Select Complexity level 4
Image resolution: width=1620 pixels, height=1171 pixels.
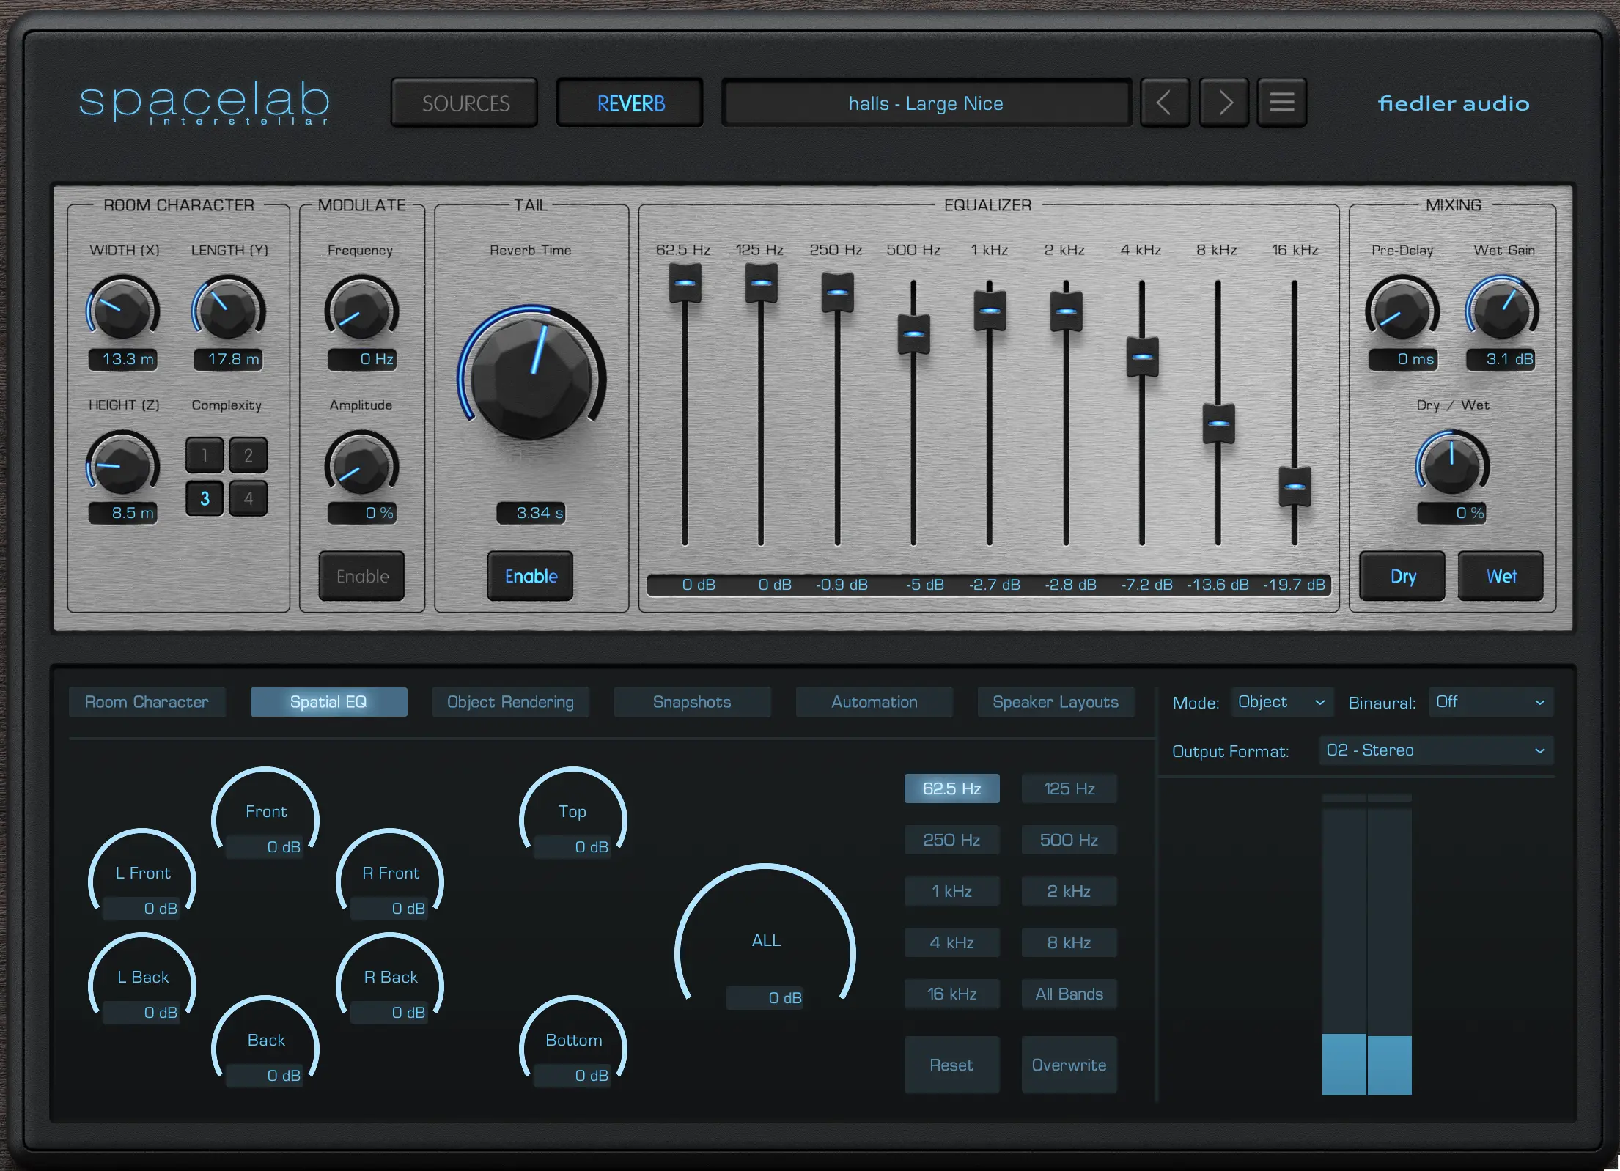click(248, 499)
